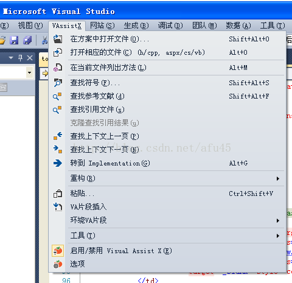The width and height of the screenshot is (292, 283).
Task: Click the next-in-context arrow icon
Action: [x=58, y=149]
